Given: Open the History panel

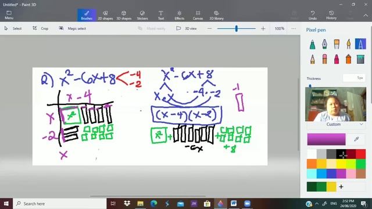Looking at the screenshot, I should (331, 15).
